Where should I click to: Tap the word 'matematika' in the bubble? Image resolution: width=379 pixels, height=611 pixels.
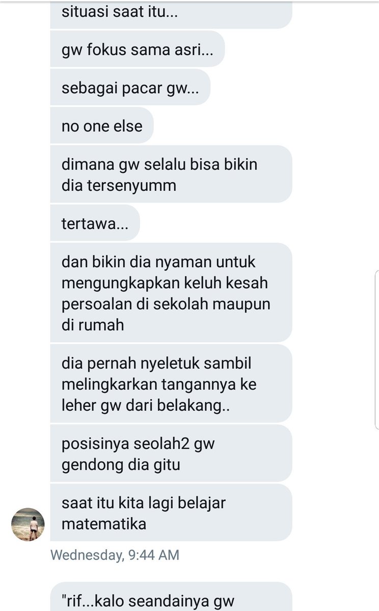[x=104, y=523]
